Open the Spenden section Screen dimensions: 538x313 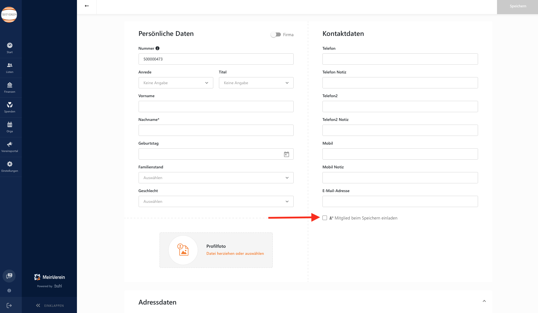pyautogui.click(x=10, y=107)
